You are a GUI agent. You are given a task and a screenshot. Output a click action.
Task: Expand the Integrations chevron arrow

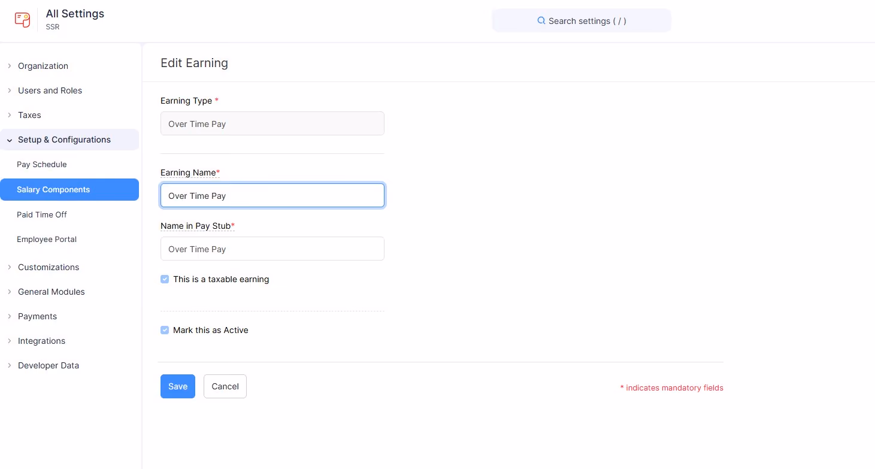(x=10, y=341)
